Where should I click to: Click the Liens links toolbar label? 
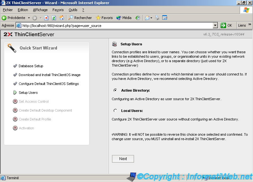pyautogui.click(x=242, y=26)
